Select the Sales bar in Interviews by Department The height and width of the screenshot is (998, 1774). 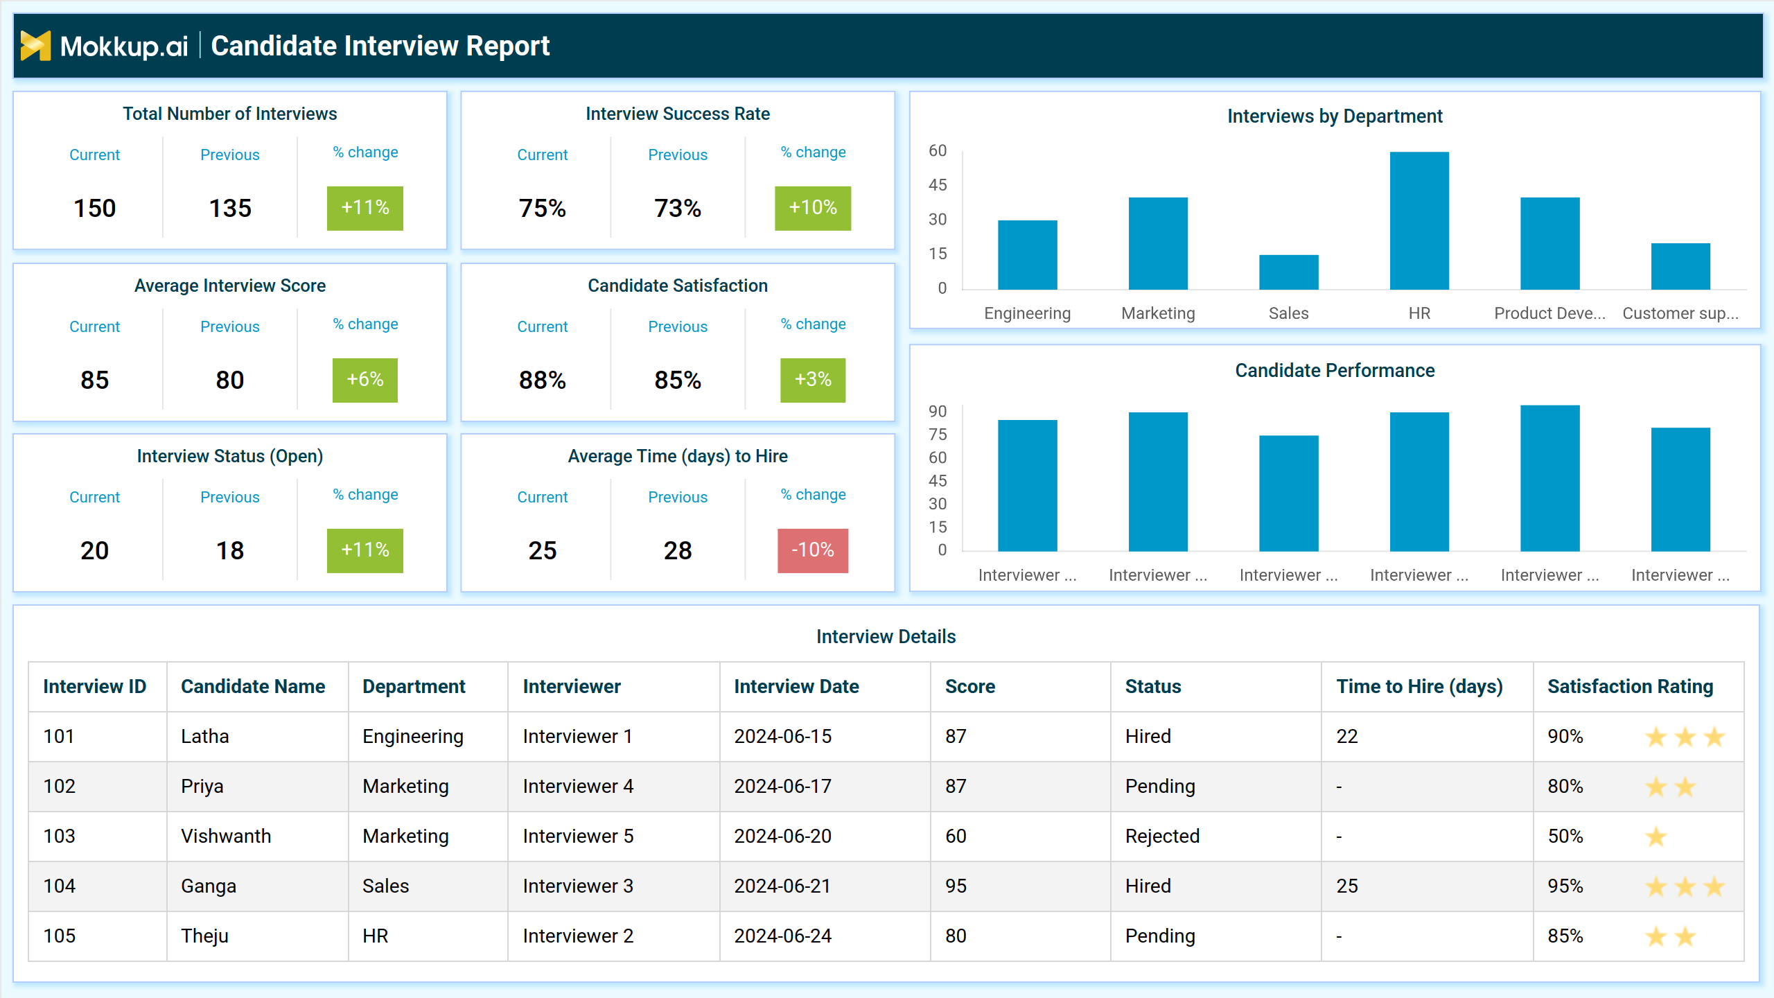pos(1288,272)
